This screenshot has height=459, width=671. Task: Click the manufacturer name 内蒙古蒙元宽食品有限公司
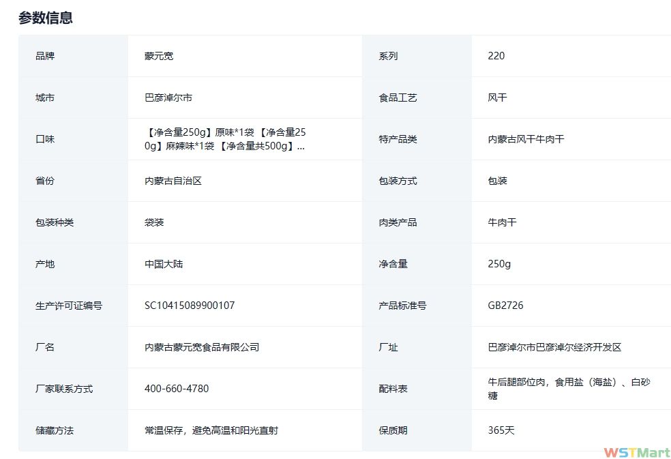click(202, 347)
